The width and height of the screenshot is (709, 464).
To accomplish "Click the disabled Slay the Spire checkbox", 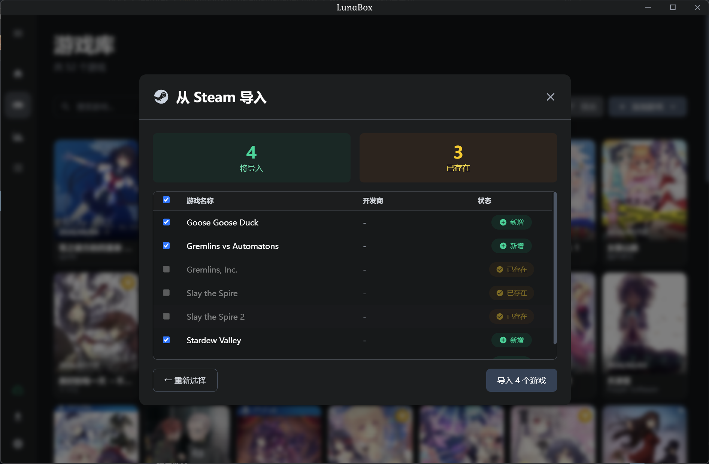I will pos(166,293).
